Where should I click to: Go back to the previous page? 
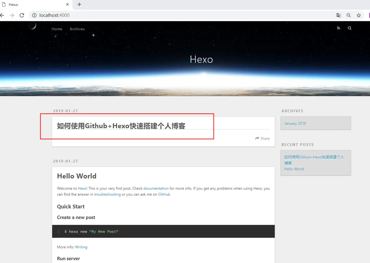pyautogui.click(x=2, y=15)
